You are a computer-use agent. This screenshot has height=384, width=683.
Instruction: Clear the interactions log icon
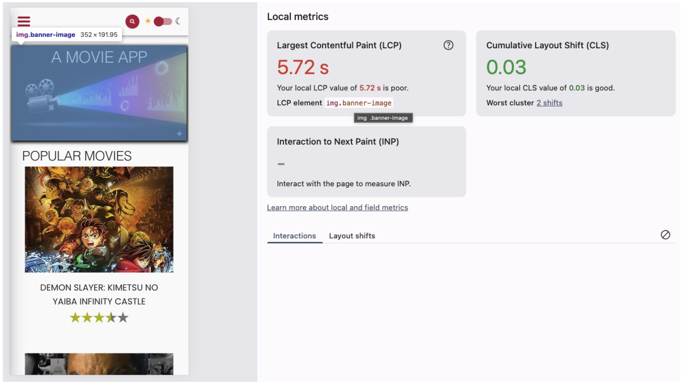coord(665,235)
